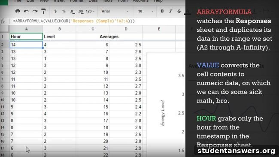Open the Add-ons menu
The width and height of the screenshot is (279, 157).
click(x=140, y=1)
